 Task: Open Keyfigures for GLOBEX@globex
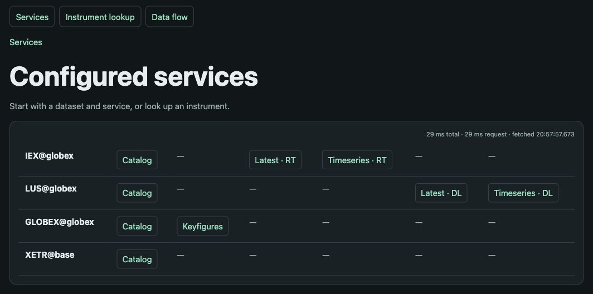pos(203,226)
